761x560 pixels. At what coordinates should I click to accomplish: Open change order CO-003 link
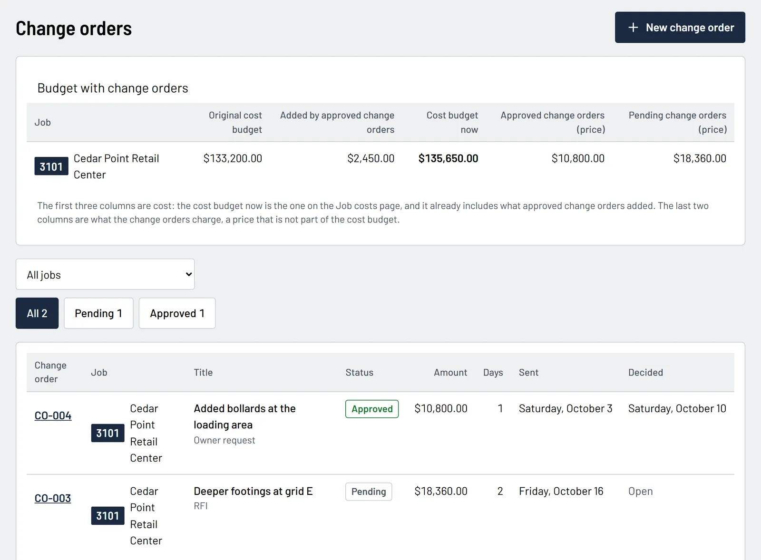[x=53, y=498]
